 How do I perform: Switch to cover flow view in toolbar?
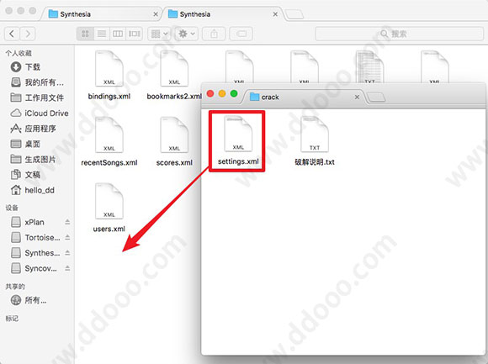pyautogui.click(x=135, y=34)
